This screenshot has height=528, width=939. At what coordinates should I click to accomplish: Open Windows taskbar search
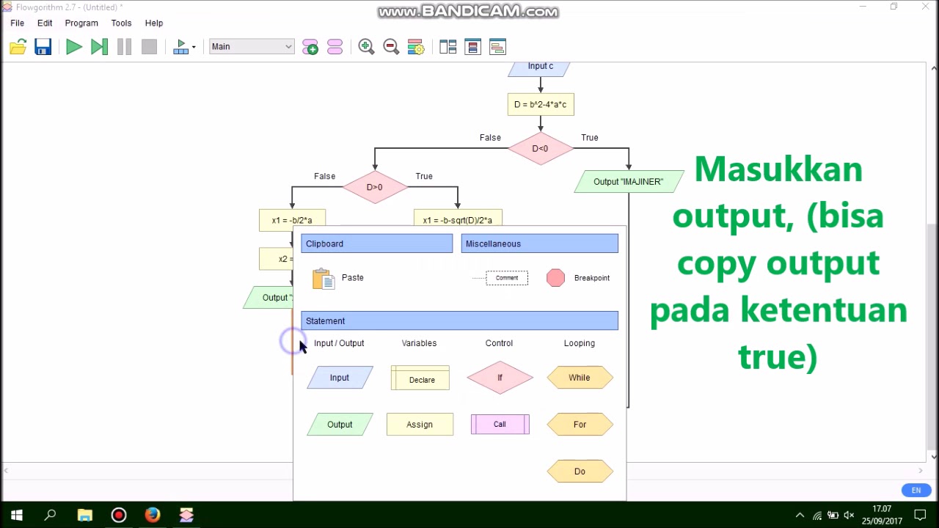pos(51,516)
